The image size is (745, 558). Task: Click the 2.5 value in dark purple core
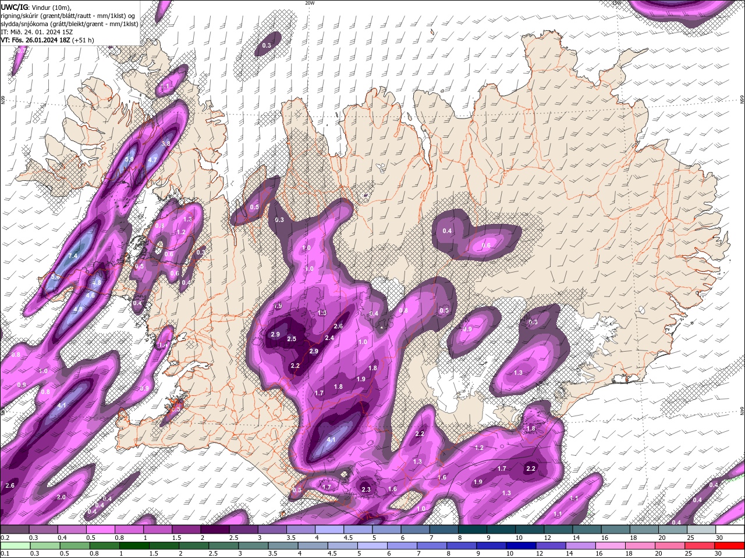(292, 339)
